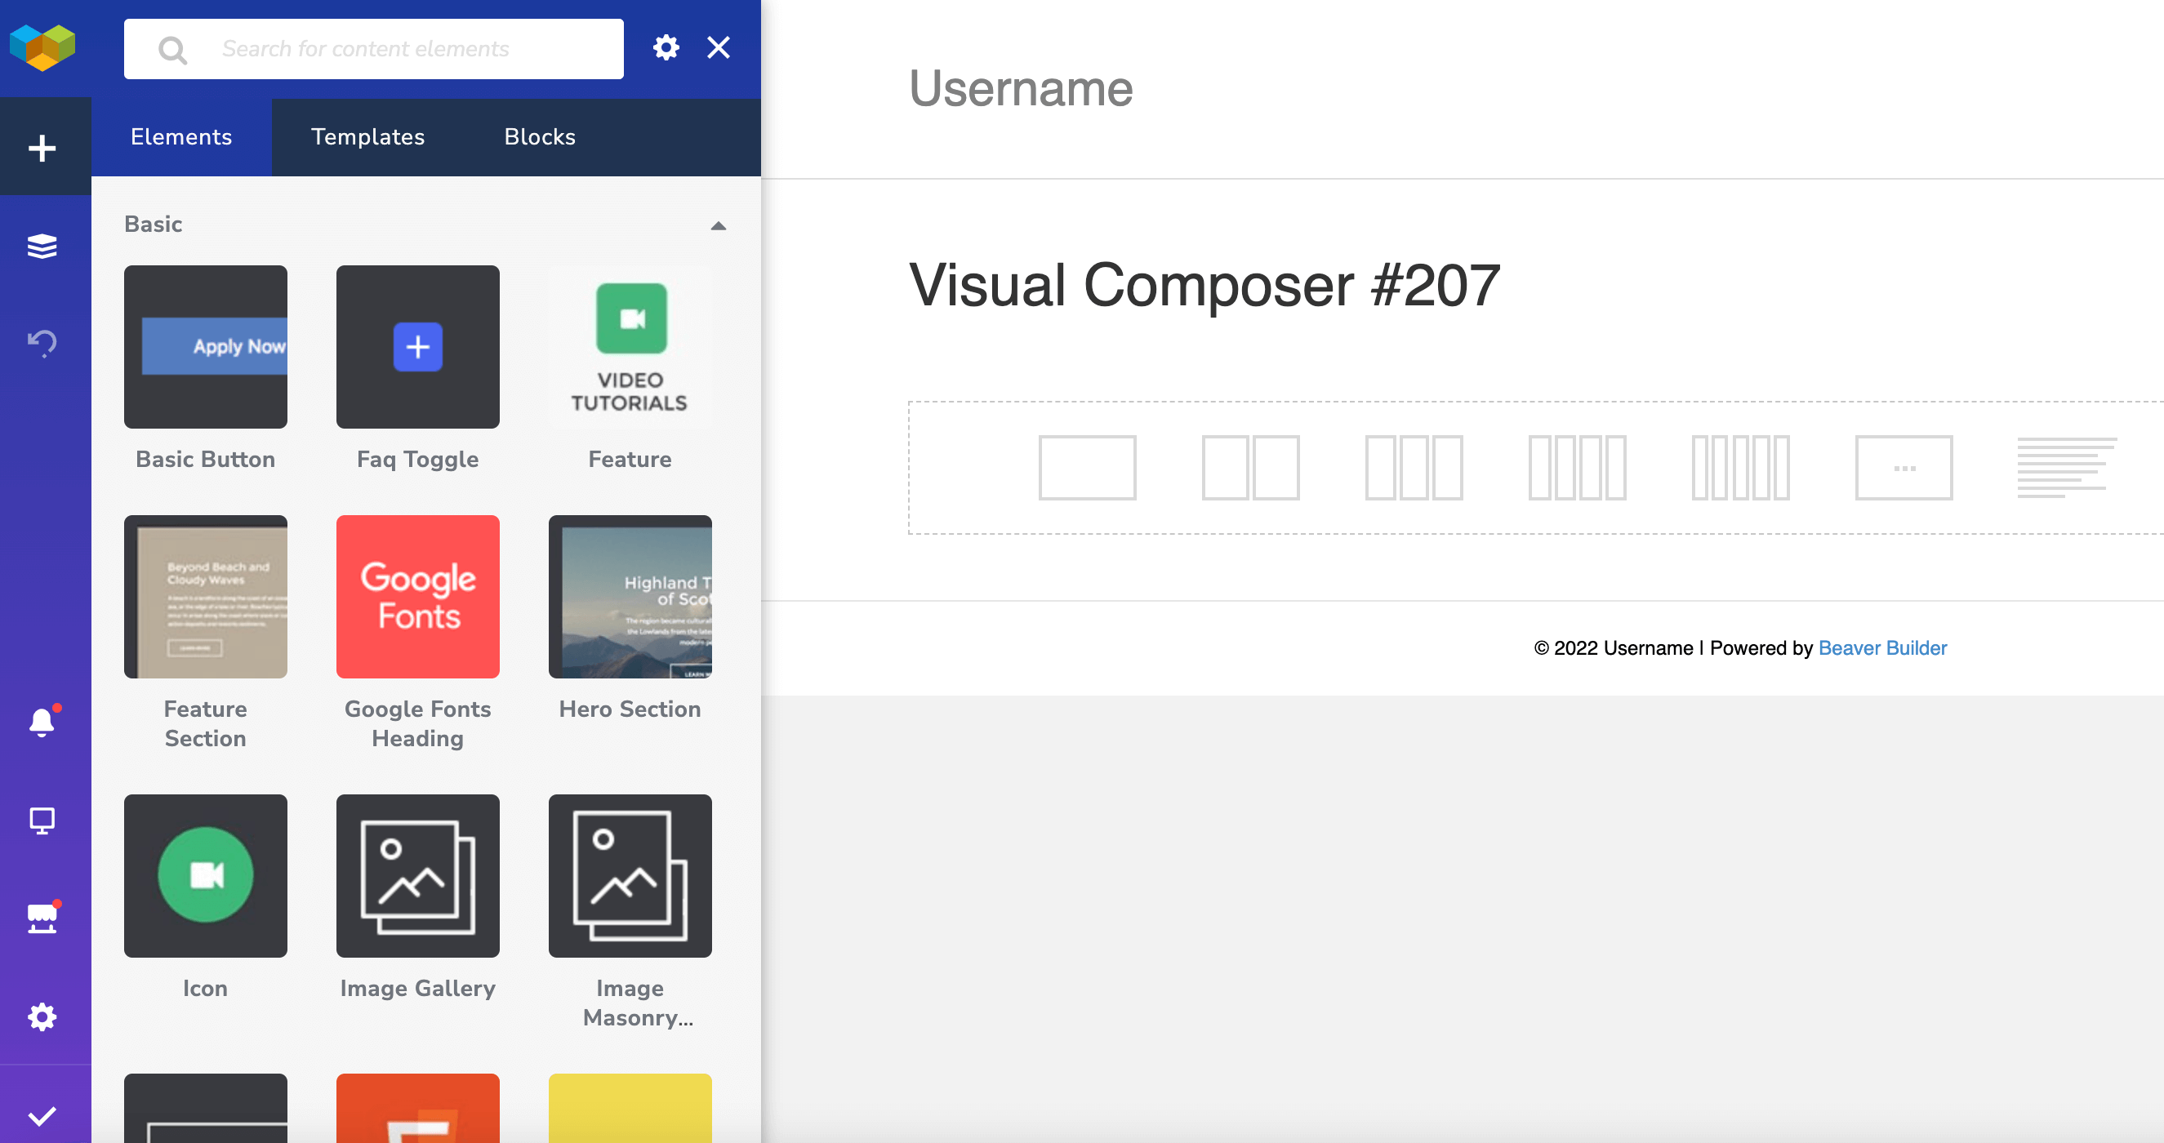2164x1143 pixels.
Task: Click the Username site title
Action: [x=1021, y=88]
